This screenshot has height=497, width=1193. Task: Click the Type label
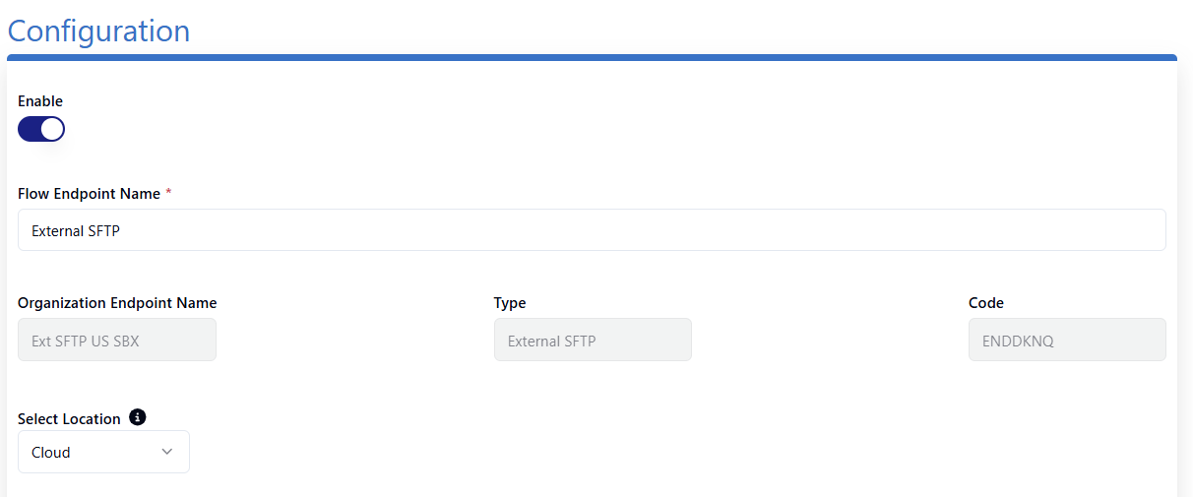(x=510, y=303)
